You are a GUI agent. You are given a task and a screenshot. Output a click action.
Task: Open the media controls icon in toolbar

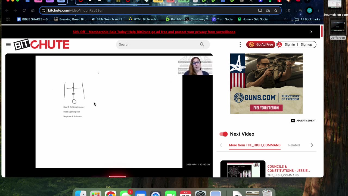point(301,10)
